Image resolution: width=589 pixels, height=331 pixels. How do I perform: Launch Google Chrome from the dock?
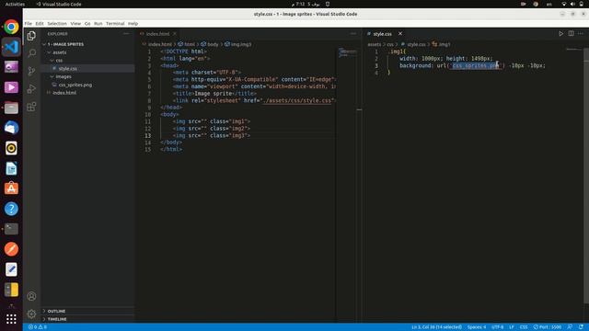[11, 27]
